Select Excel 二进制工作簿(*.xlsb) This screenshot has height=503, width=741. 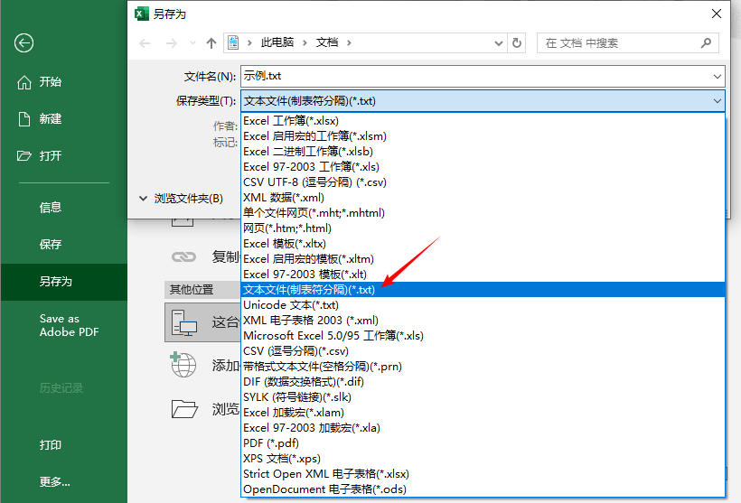(x=483, y=152)
